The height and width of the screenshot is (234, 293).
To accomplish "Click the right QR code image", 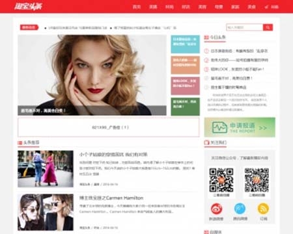I will point(257,180).
